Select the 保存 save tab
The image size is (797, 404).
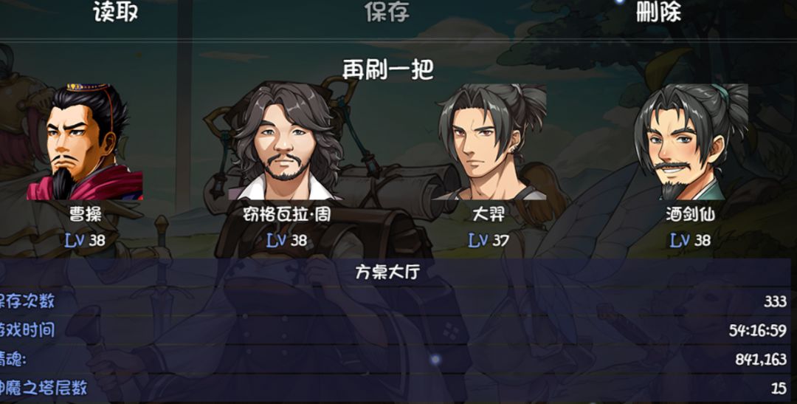coord(387,13)
